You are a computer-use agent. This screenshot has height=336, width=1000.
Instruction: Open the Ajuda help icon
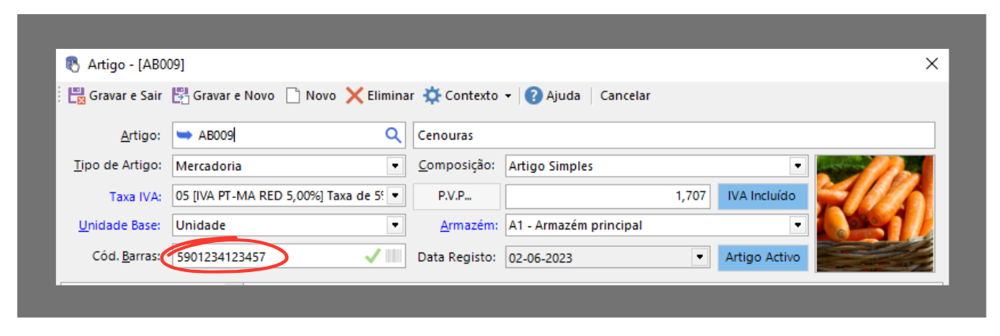(x=533, y=95)
